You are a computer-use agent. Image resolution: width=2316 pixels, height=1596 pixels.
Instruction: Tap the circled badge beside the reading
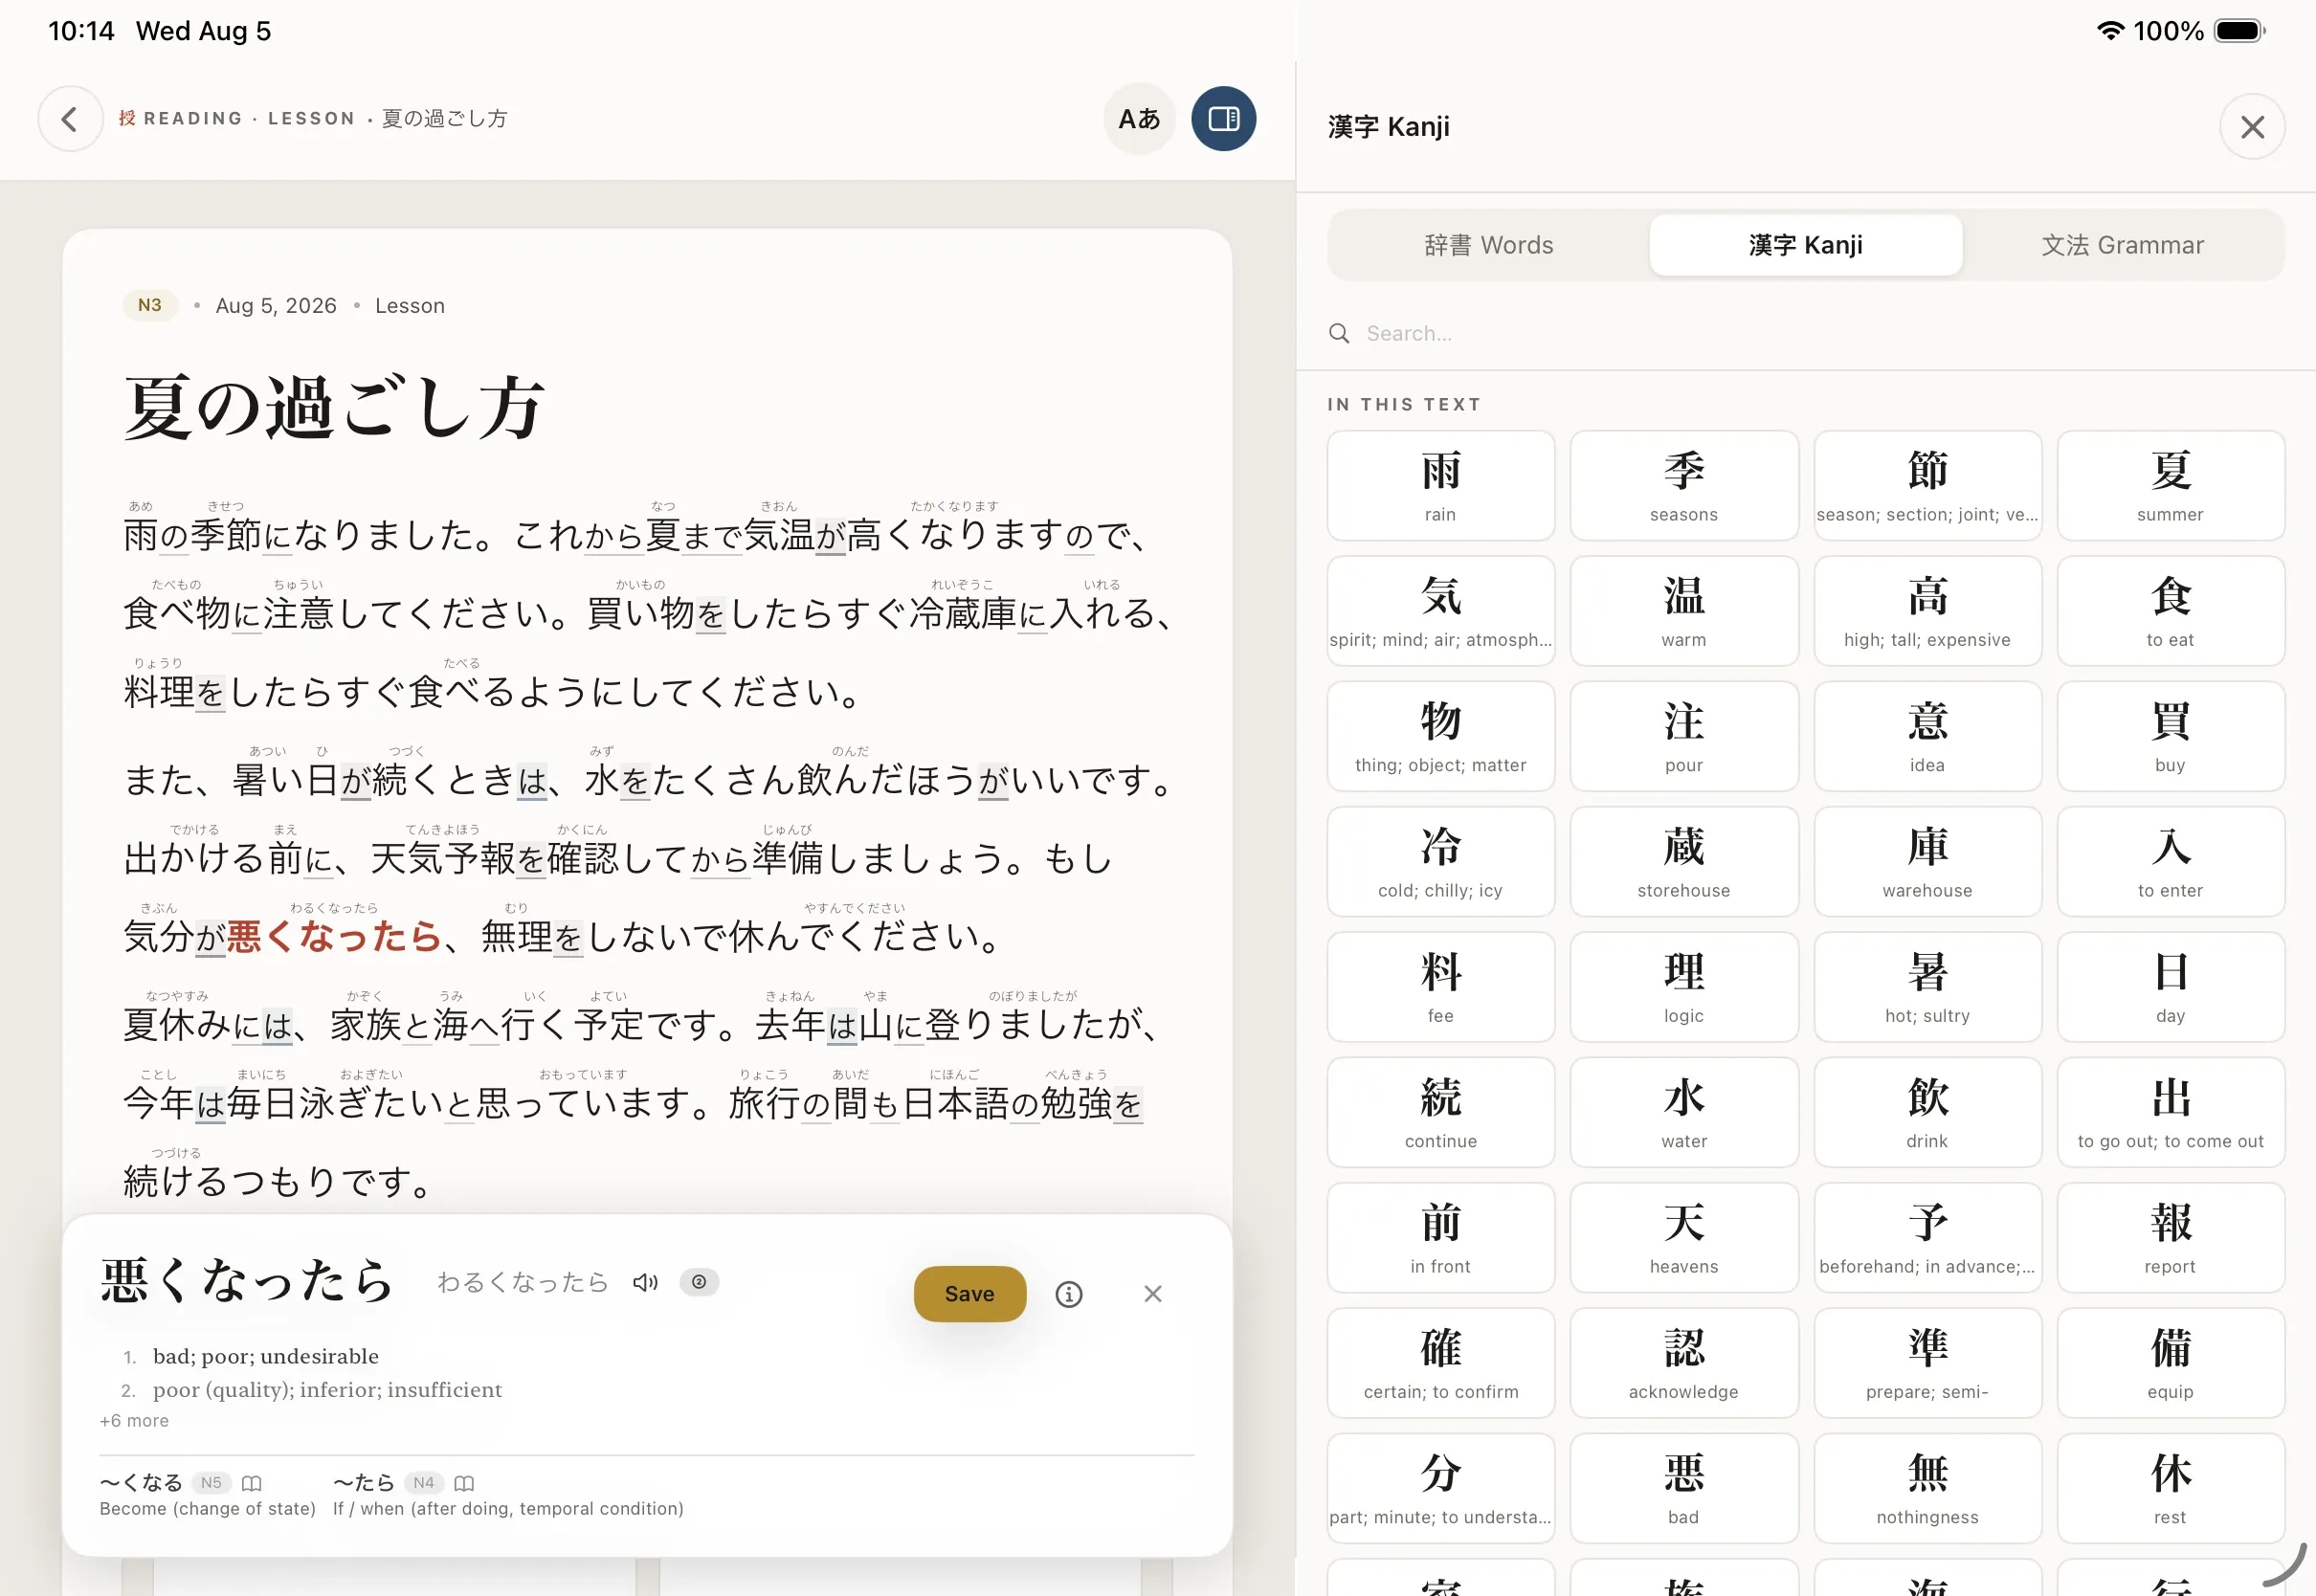(699, 1282)
